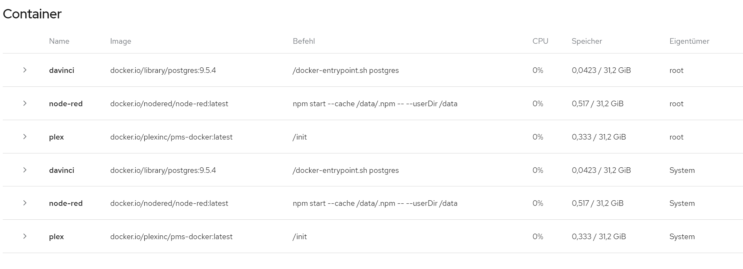Click the plex container name
This screenshot has width=743, height=269.
(56, 136)
